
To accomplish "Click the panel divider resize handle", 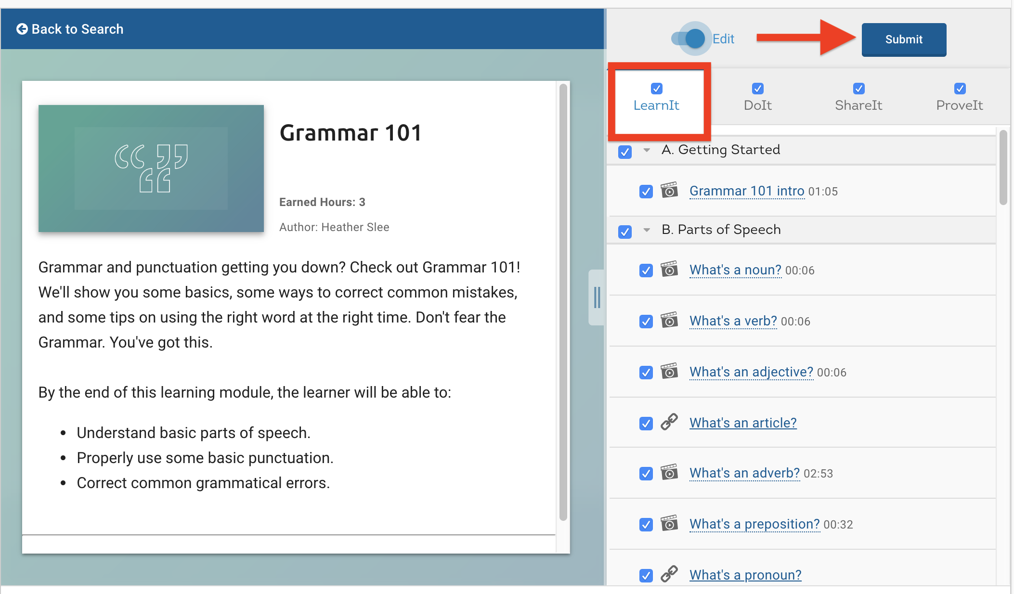I will tap(597, 297).
